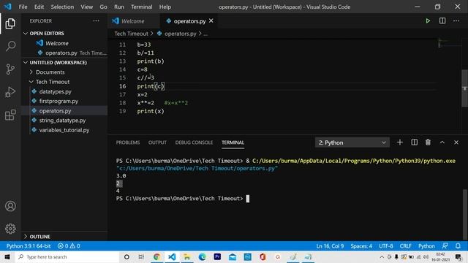Screen dimensions: 468x263
Task: Switch to the Debug Console tab
Action: [x=194, y=142]
